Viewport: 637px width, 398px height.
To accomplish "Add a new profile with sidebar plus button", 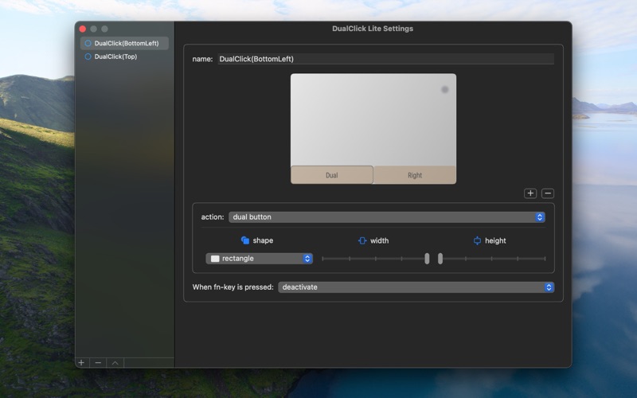I will tap(81, 363).
